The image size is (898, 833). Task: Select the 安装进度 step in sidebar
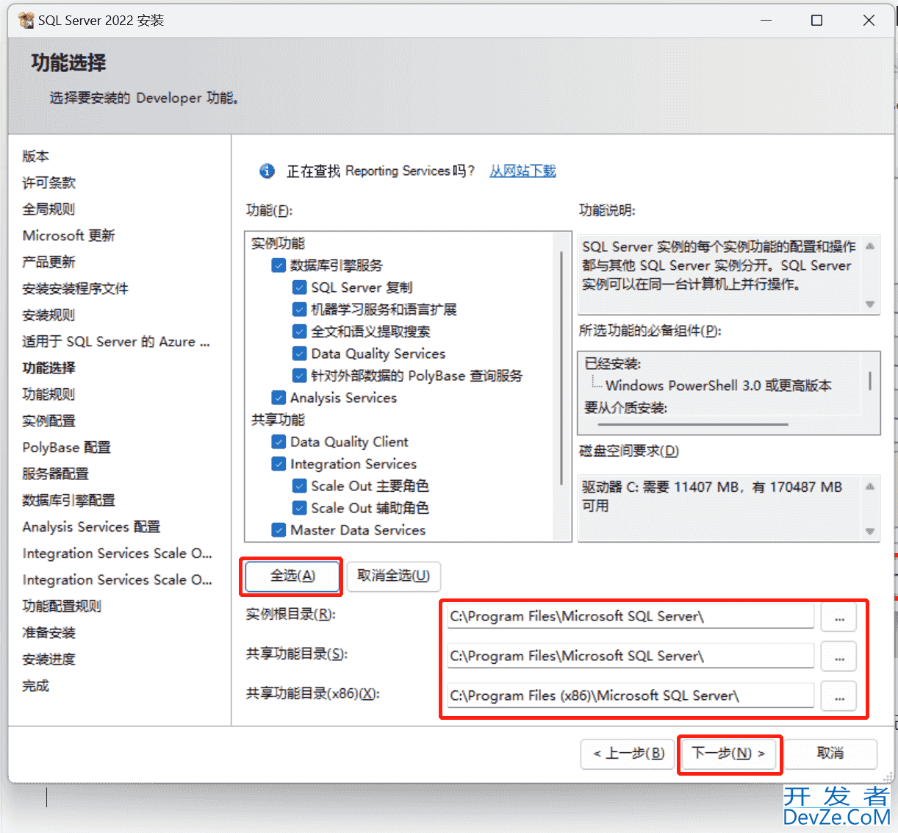tap(49, 659)
